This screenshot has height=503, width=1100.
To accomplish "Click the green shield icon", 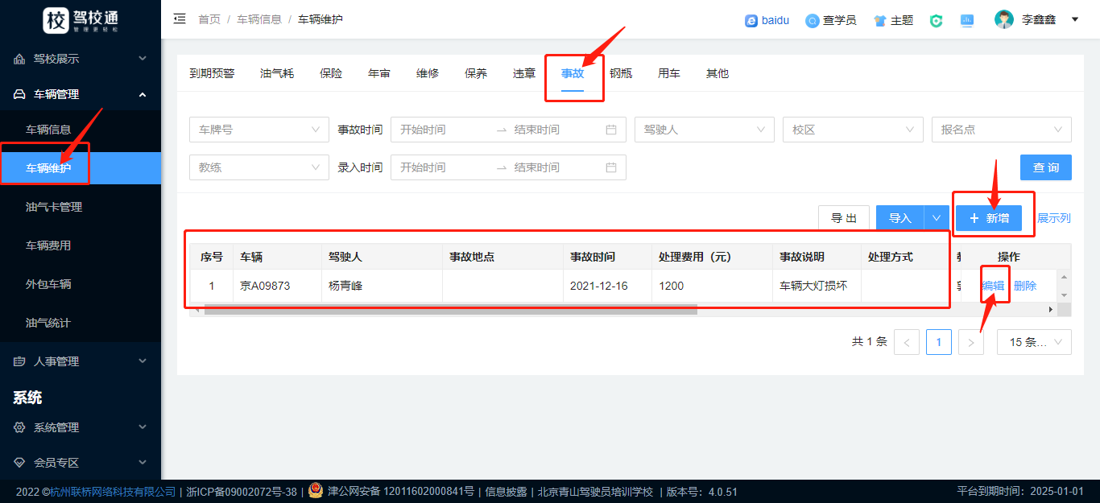I will [936, 20].
